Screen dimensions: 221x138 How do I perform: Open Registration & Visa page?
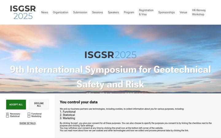pyautogui.click(x=146, y=12)
